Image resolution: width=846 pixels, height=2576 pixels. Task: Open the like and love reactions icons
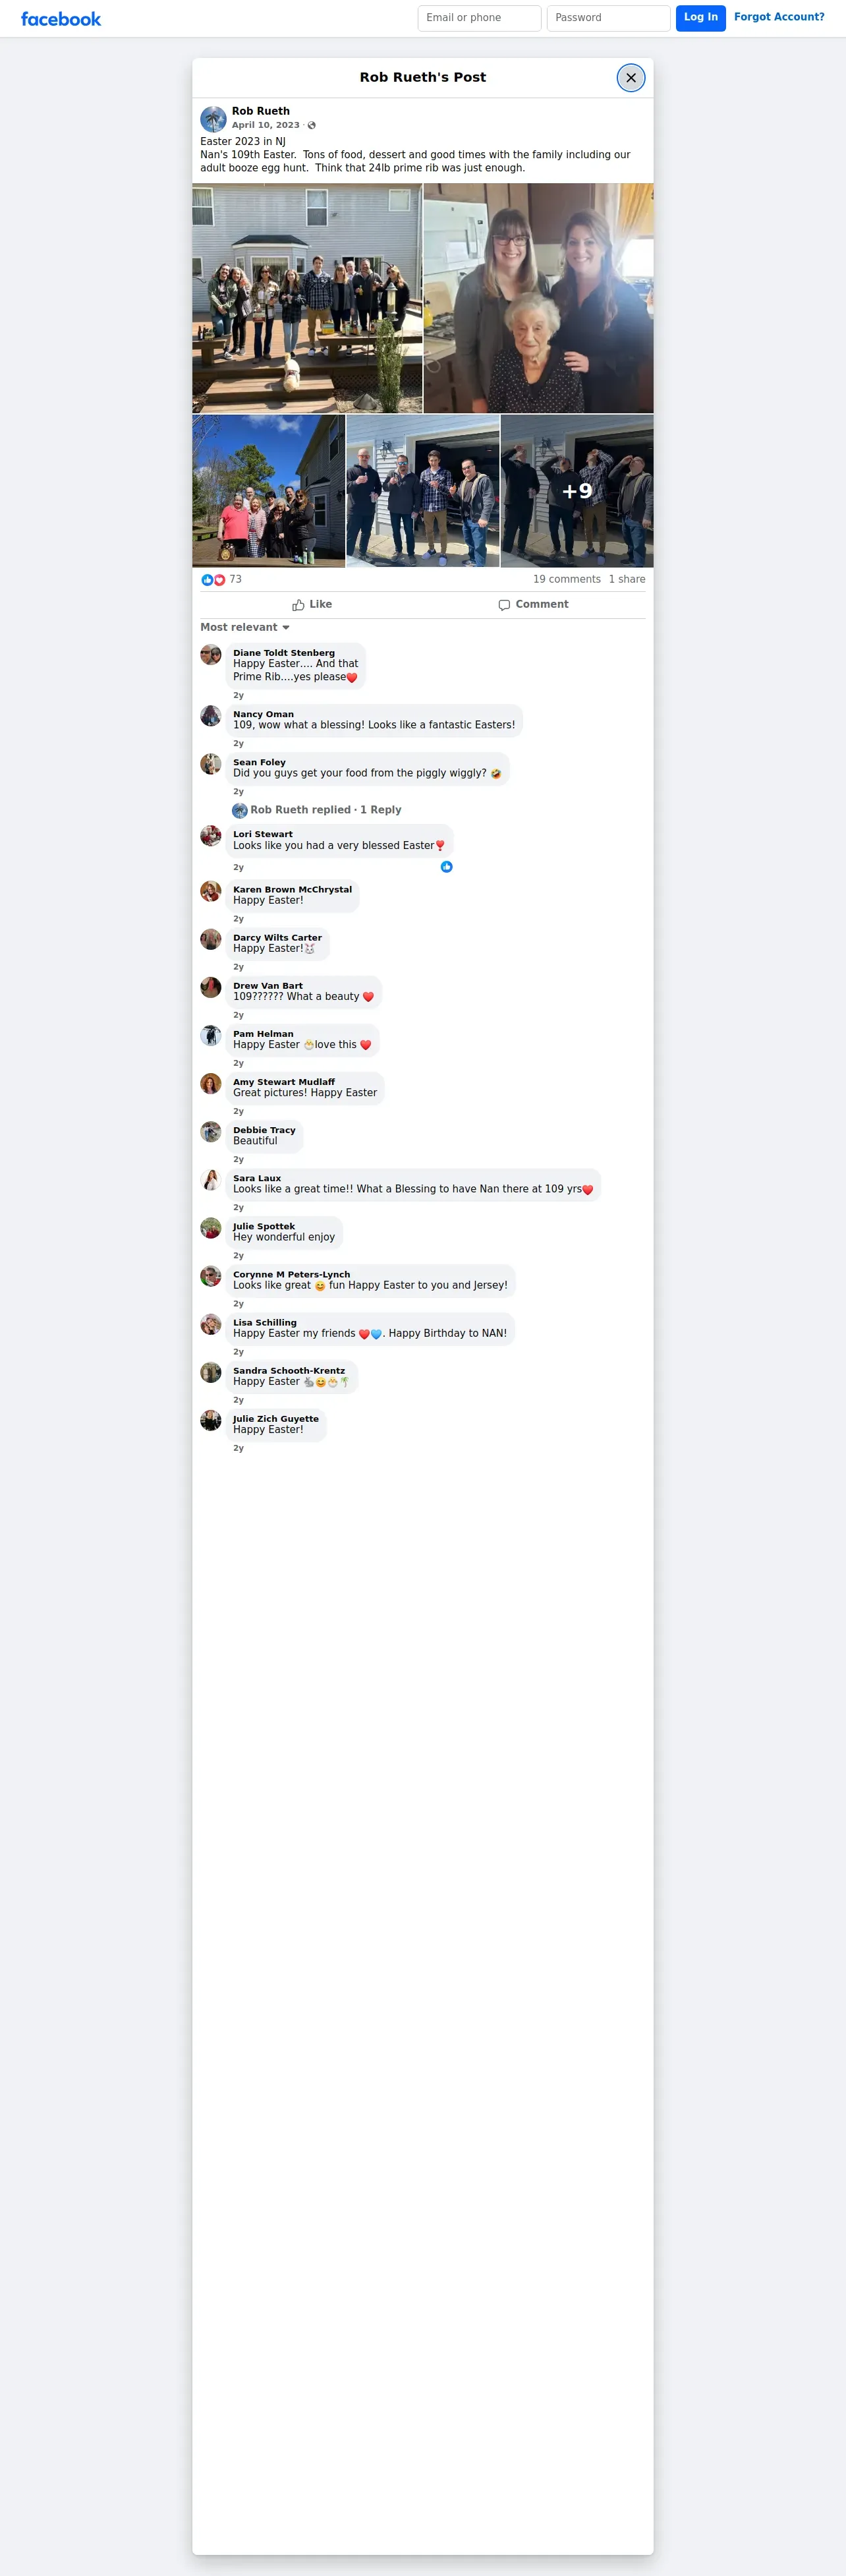(213, 580)
